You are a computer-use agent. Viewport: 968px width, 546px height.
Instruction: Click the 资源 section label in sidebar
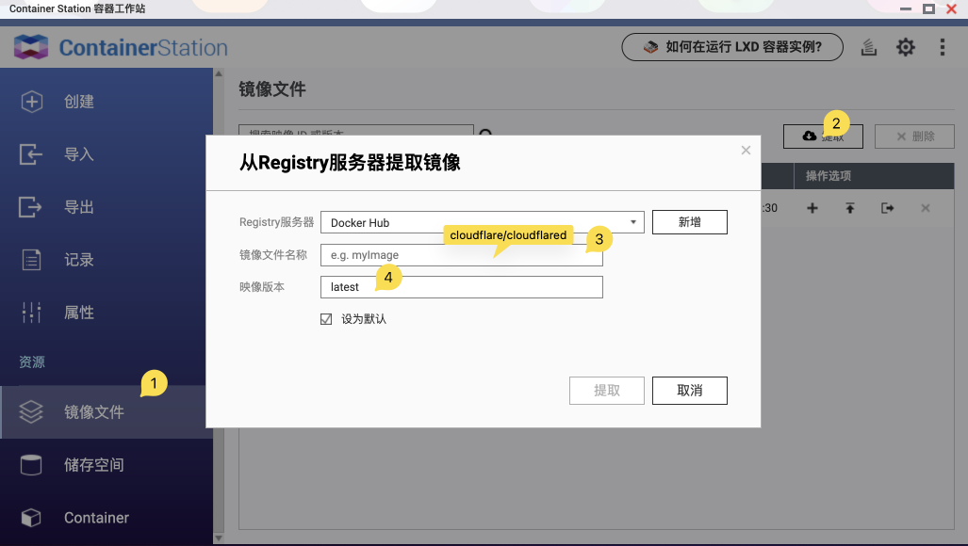click(31, 361)
